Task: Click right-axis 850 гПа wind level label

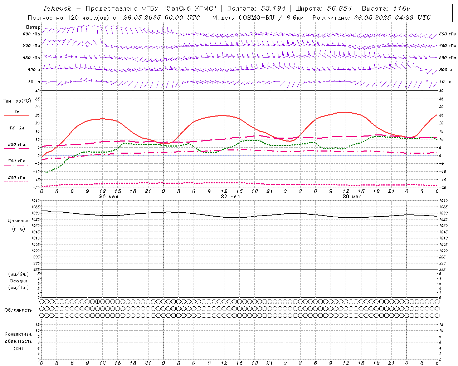Action: pos(448,58)
